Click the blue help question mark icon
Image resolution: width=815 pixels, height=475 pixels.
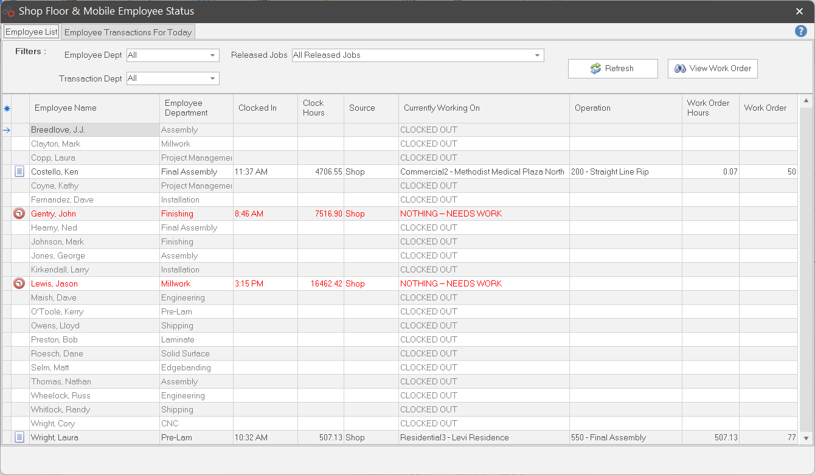tap(801, 31)
